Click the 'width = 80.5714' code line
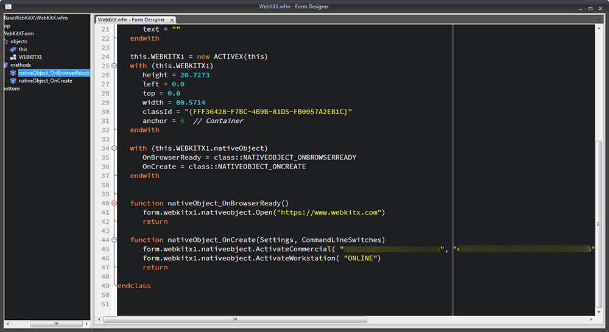The image size is (609, 332). click(x=174, y=102)
